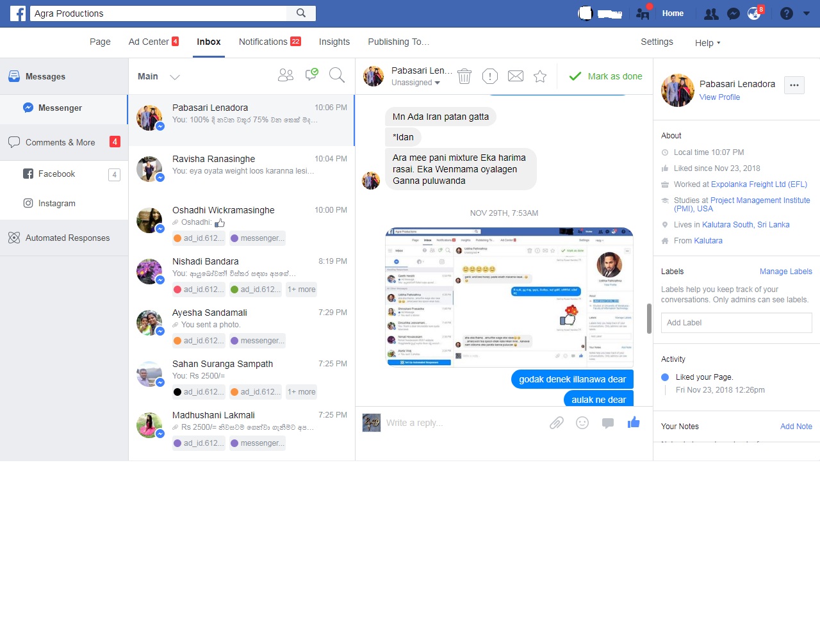The width and height of the screenshot is (820, 620).
Task: Click Messages header in sidebar
Action: [64, 76]
